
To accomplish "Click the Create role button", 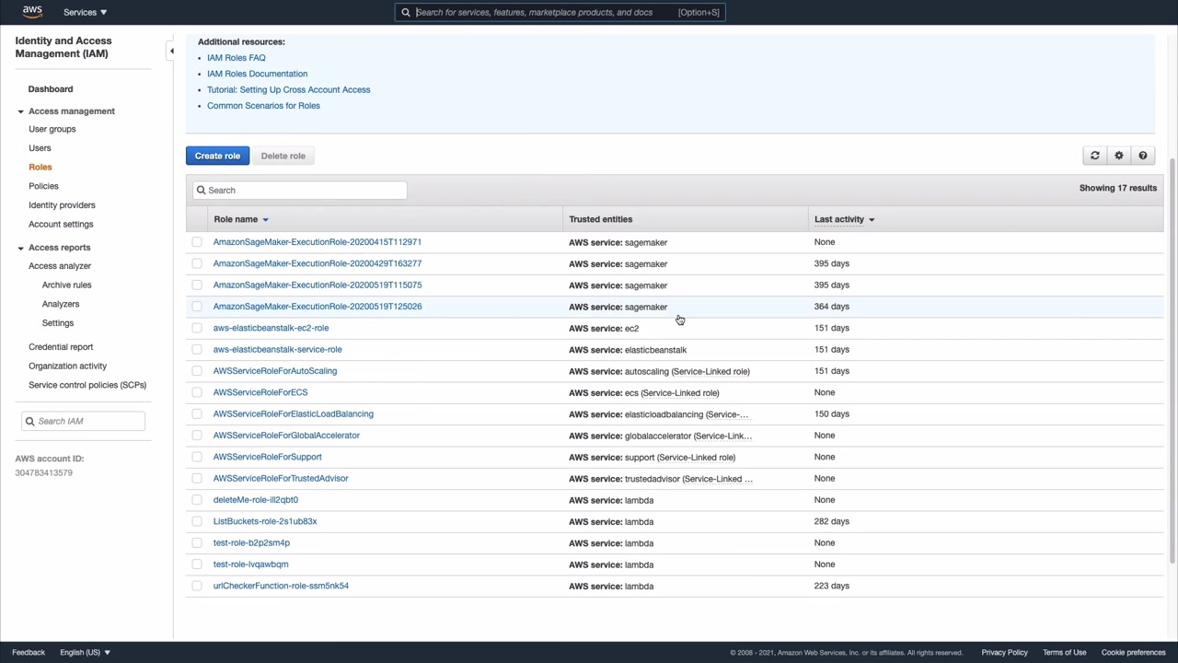I will [x=217, y=156].
